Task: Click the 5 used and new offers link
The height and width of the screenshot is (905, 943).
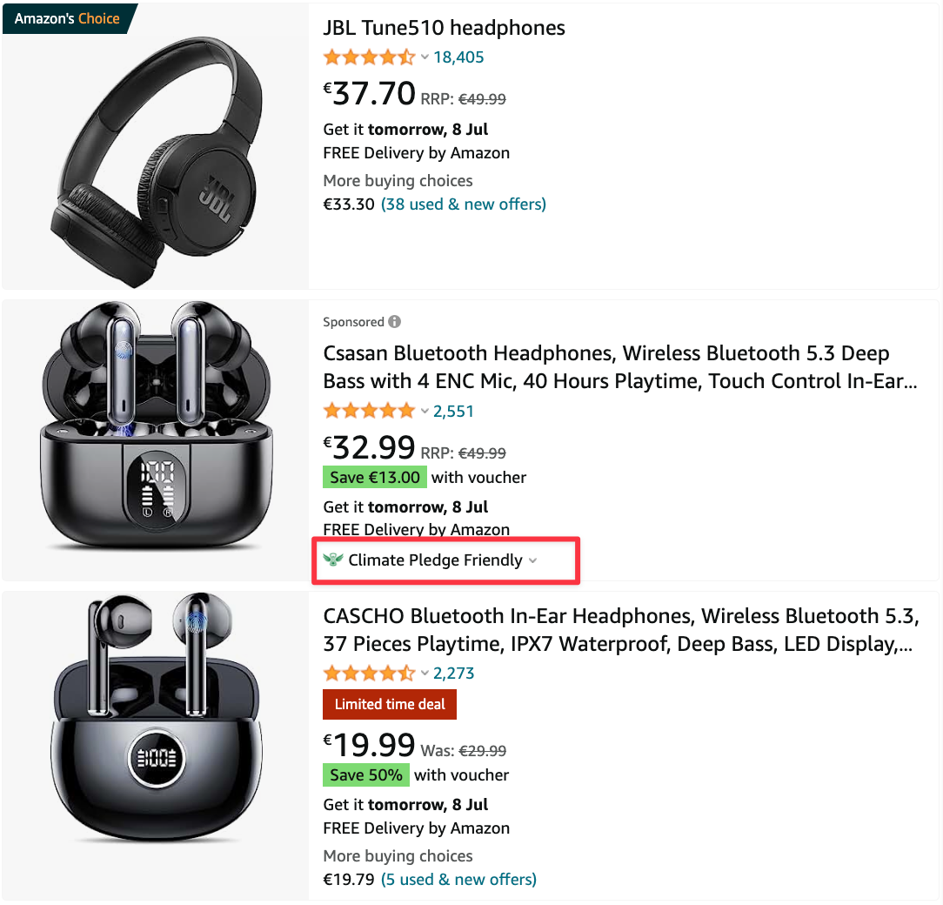Action: coord(458,879)
